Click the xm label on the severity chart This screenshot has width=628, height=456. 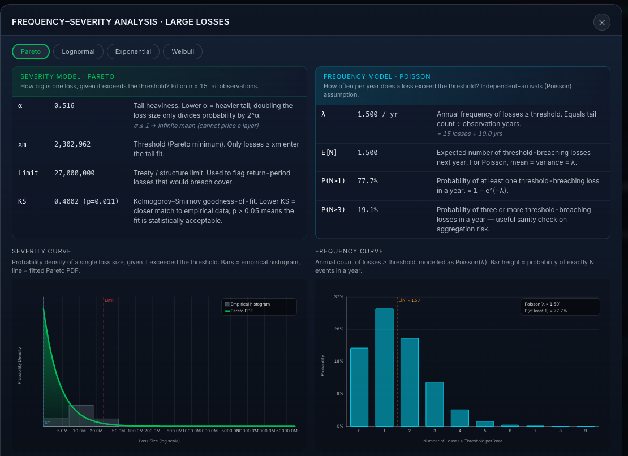click(x=48, y=423)
